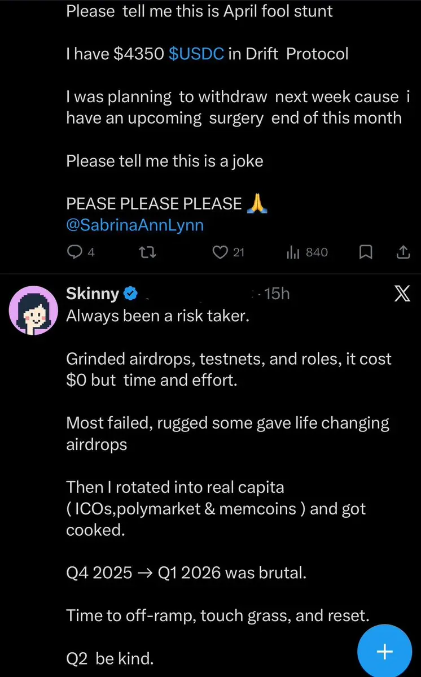Tap the Skinny display name
Image resolution: width=421 pixels, height=677 pixels.
(93, 294)
